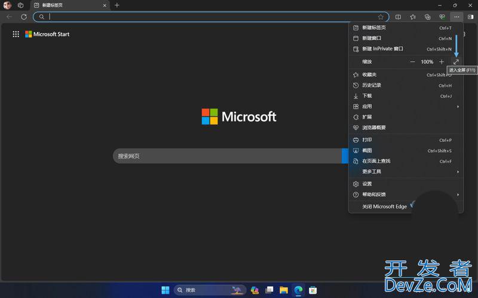Minimize the Edge window
This screenshot has width=478, height=298.
[440, 5]
